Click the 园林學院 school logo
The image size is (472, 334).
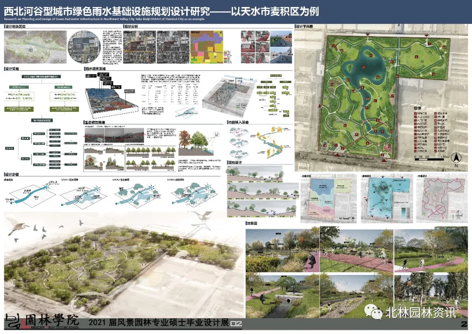42,322
